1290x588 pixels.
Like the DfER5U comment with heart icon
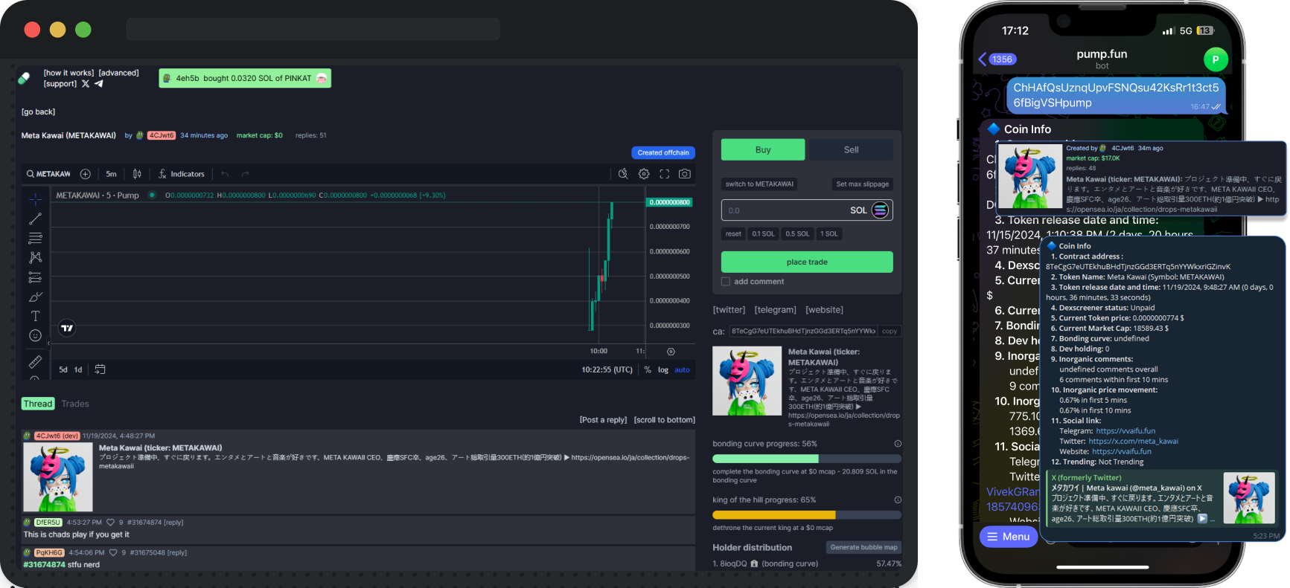110,523
